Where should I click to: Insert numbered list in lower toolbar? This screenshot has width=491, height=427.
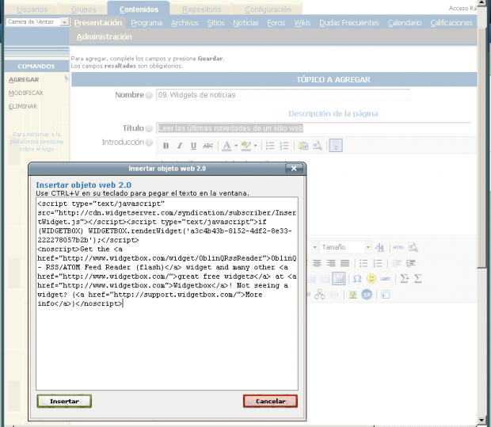(378, 263)
